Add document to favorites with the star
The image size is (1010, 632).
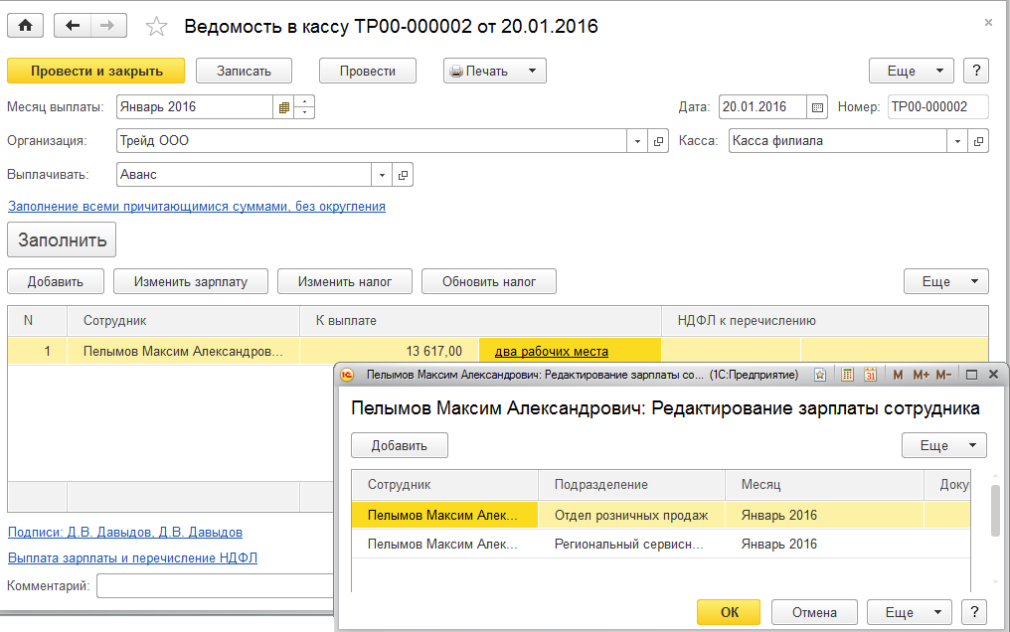pyautogui.click(x=156, y=27)
